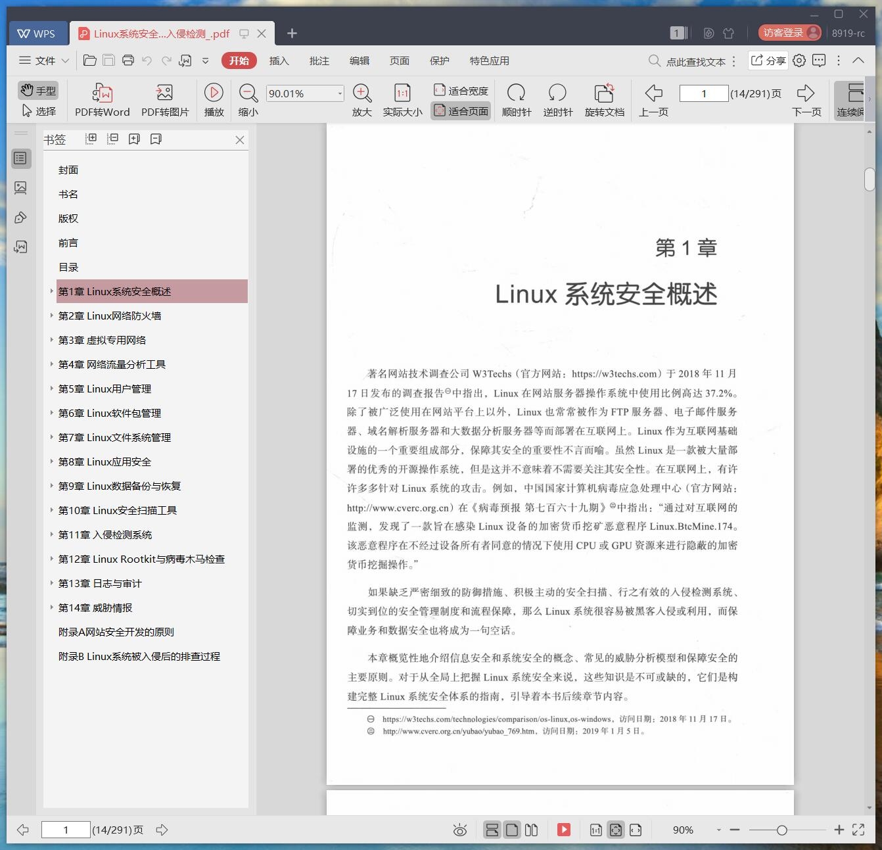The width and height of the screenshot is (882, 850).
Task: Open the 特色应用 menu
Action: pyautogui.click(x=488, y=60)
